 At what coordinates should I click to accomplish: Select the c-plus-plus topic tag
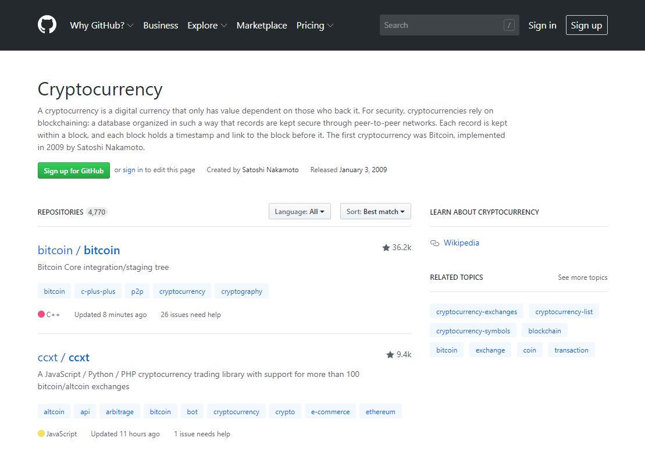pos(98,291)
